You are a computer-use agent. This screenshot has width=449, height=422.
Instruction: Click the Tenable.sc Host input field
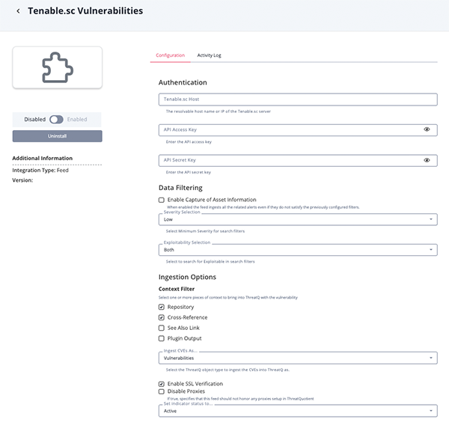(x=297, y=99)
